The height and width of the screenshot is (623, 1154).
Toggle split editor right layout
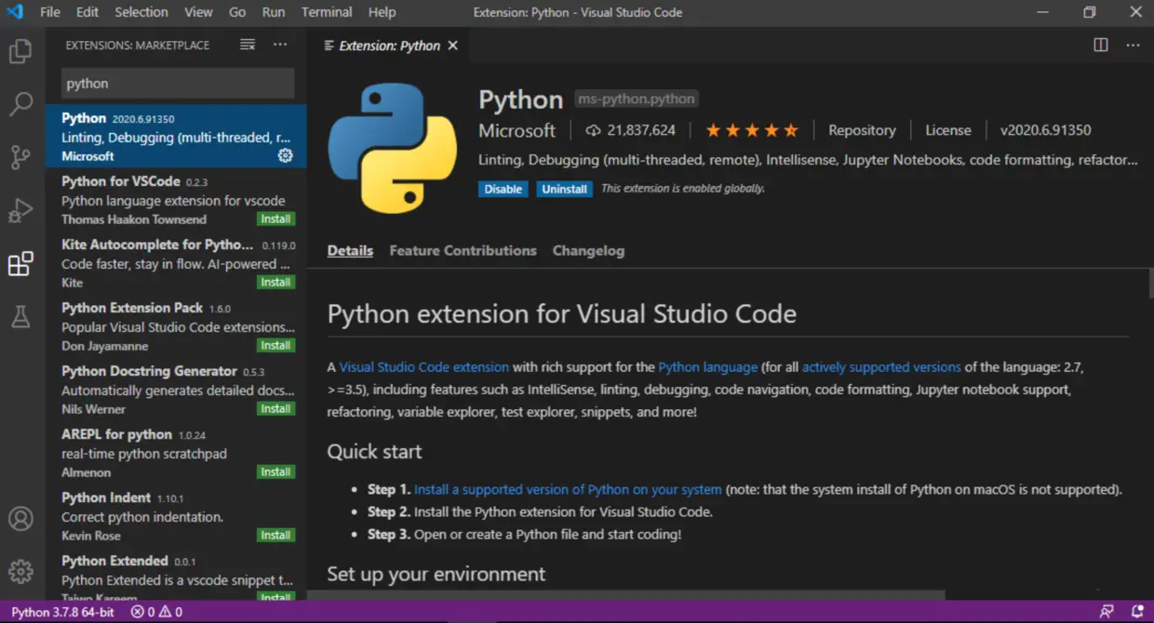(1101, 46)
